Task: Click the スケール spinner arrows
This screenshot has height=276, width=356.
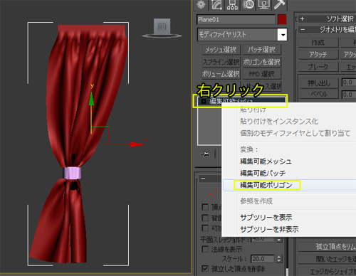Action: coord(279,259)
